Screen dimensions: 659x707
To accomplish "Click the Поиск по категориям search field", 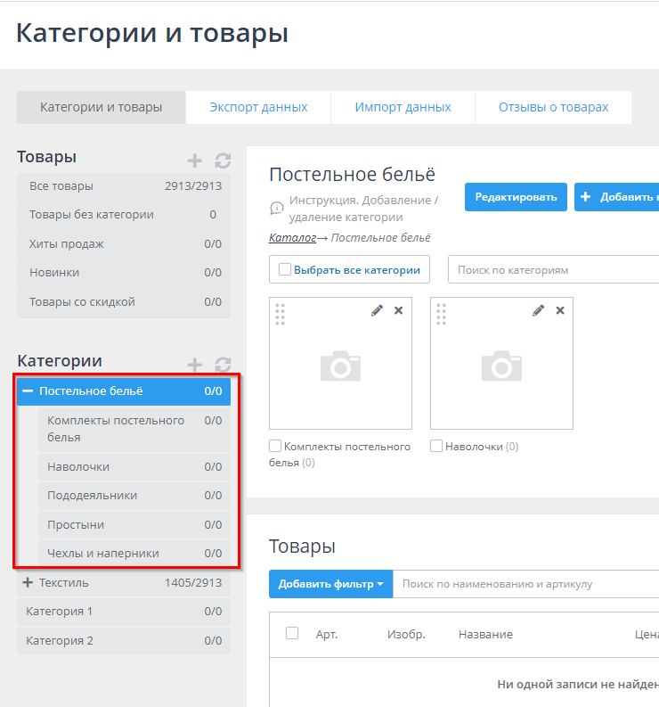I will click(x=552, y=269).
